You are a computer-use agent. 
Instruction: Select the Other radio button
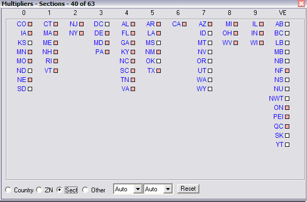pos(85,190)
